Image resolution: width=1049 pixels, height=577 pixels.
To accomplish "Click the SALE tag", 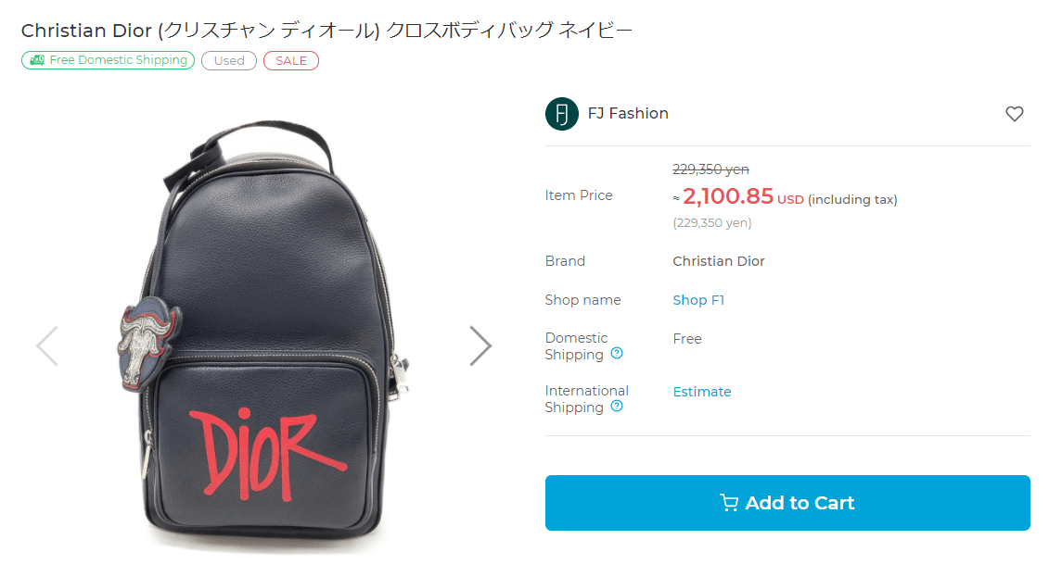I will [291, 61].
